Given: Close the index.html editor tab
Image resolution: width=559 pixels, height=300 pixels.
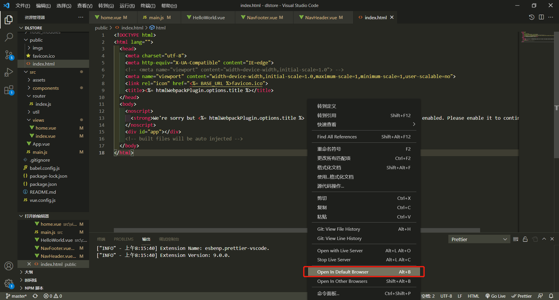Looking at the screenshot, I should [392, 17].
